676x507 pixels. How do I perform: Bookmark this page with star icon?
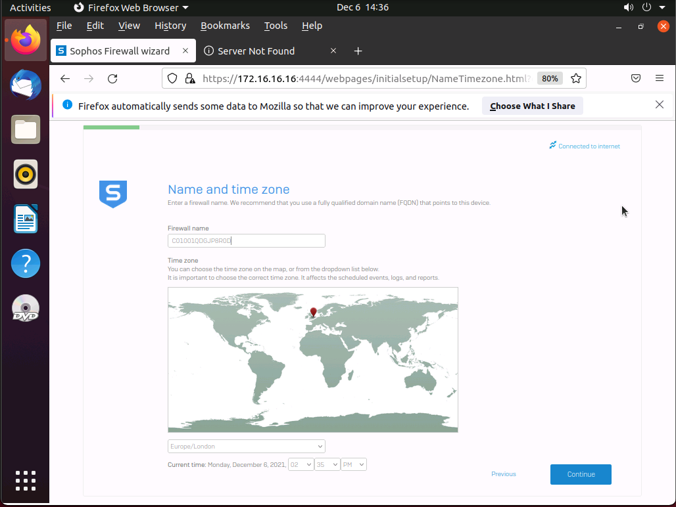pyautogui.click(x=576, y=79)
